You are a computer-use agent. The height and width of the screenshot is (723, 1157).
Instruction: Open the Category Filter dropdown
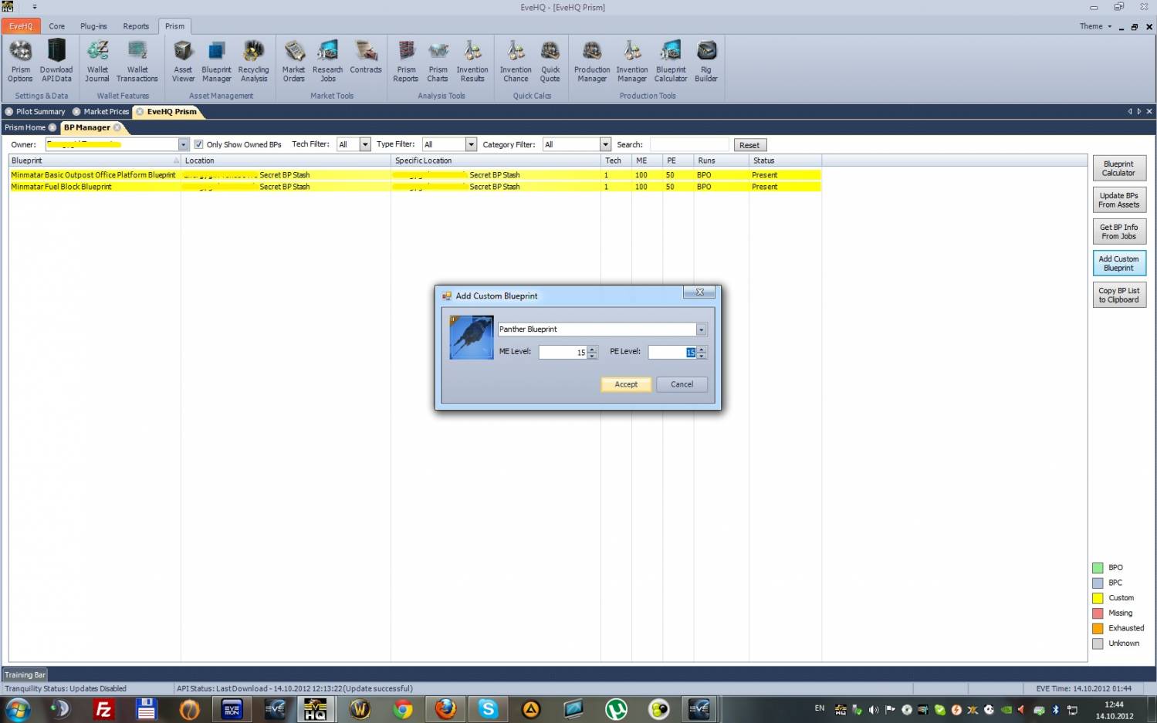coord(605,144)
